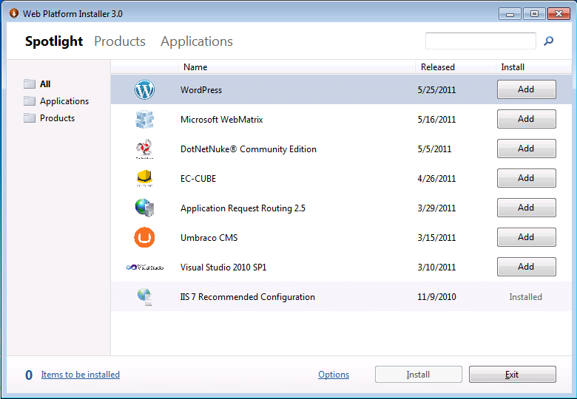Open the Items to be installed link
This screenshot has height=399, width=577.
click(x=80, y=375)
